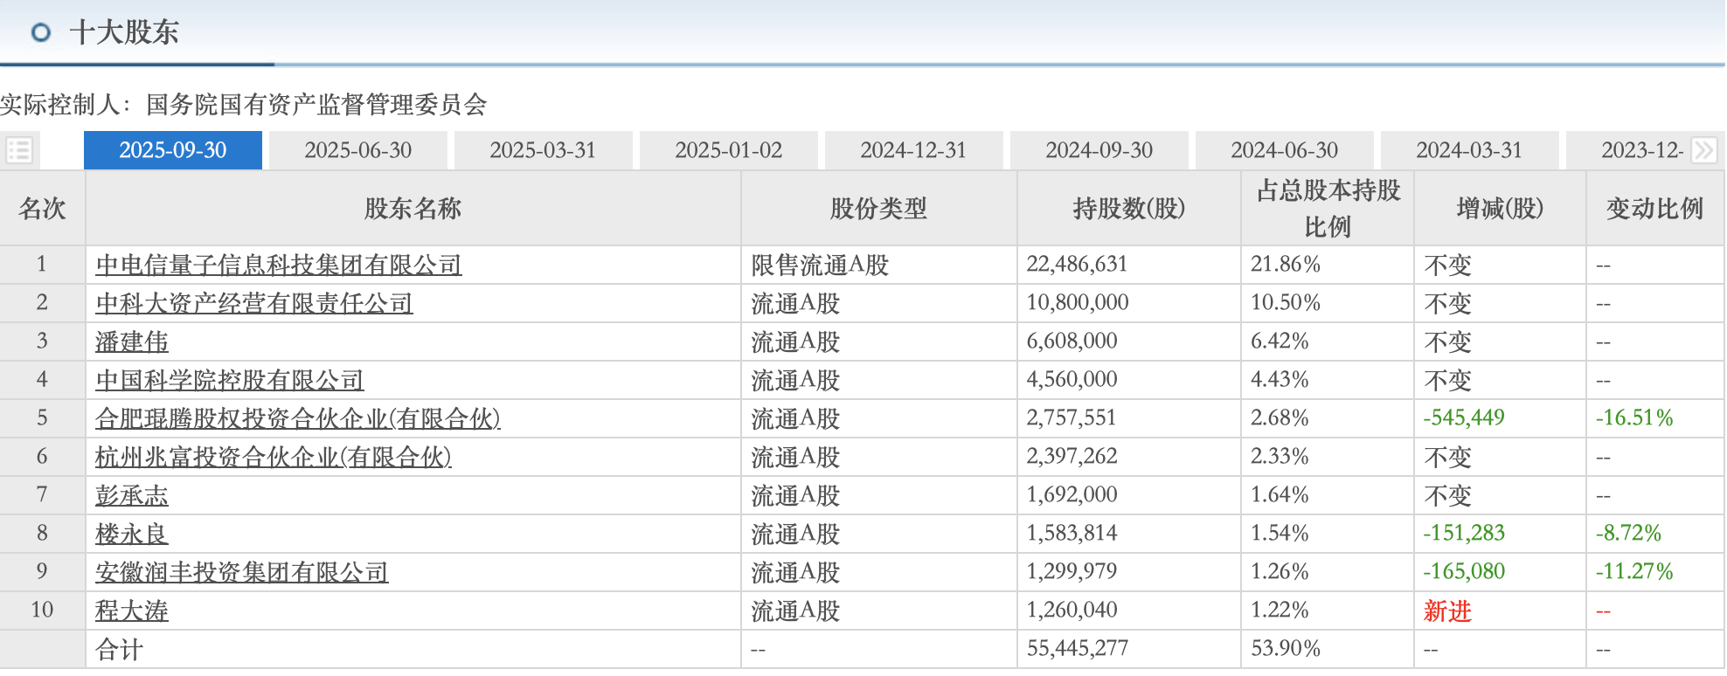Open 中国科学院控股有限公司 link
This screenshot has height=676, width=1727.
[x=229, y=380]
